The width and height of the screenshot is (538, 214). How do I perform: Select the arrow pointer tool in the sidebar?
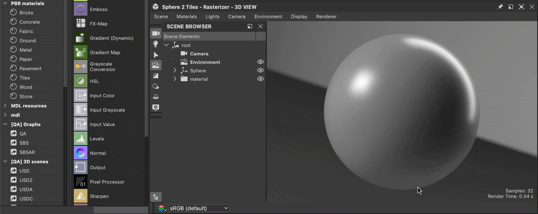click(156, 55)
